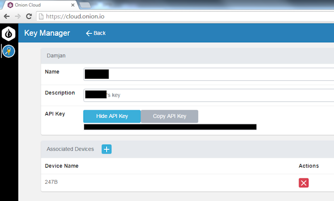Click the page icon in address bar
The width and height of the screenshot is (334, 201).
point(41,16)
